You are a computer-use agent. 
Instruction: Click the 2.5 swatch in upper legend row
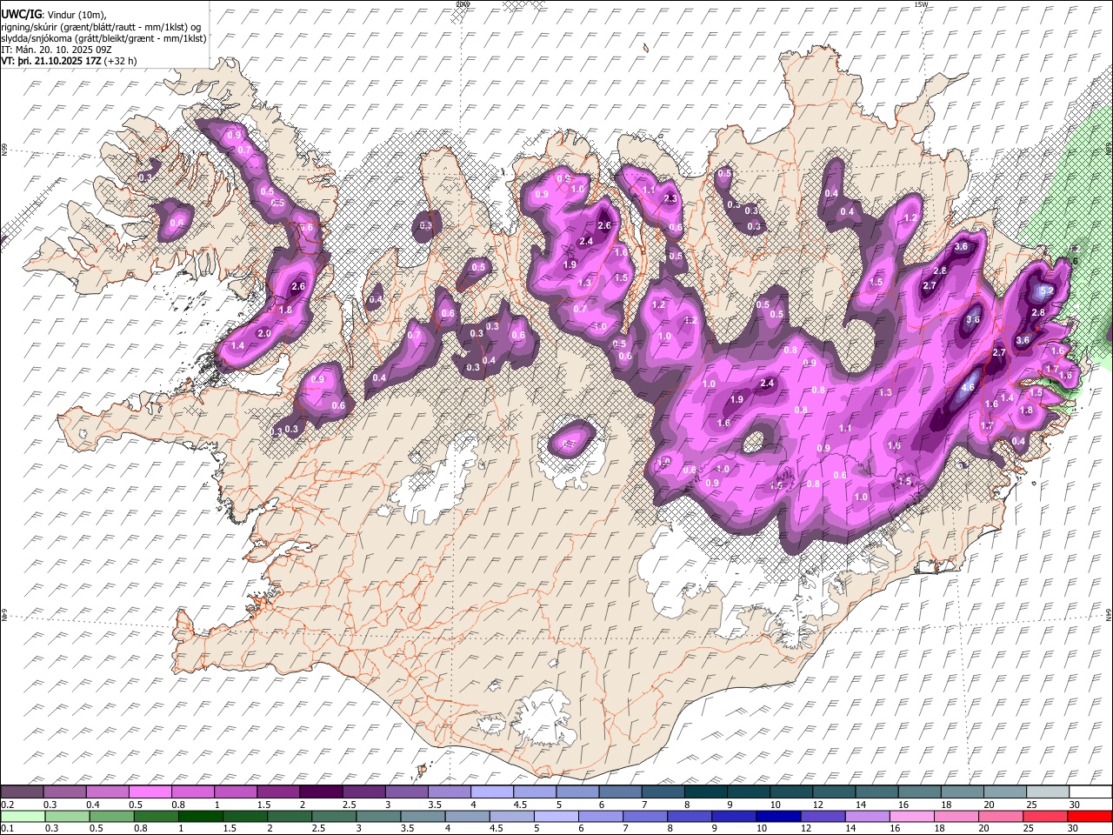(x=364, y=792)
